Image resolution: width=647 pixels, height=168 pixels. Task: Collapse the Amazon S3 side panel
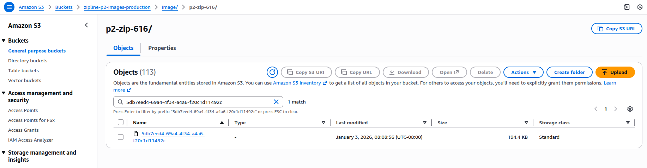click(x=86, y=25)
